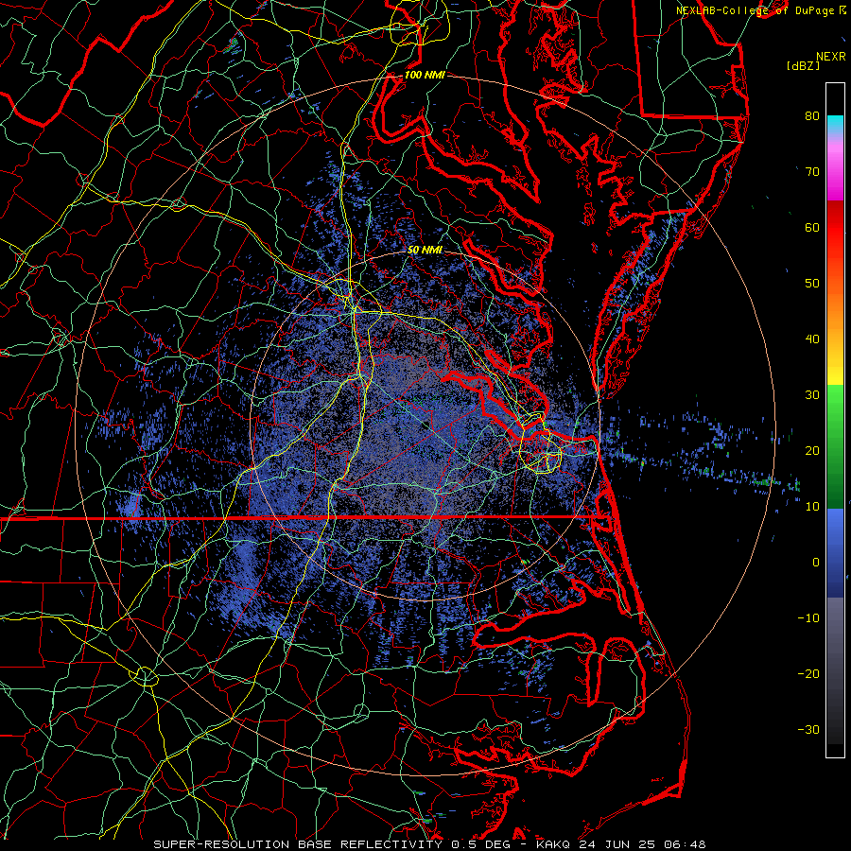Click the 70 value on the dBZ scale
Screen dimensions: 851x851
click(x=812, y=171)
